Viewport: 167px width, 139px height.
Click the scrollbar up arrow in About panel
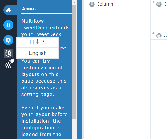point(74,3)
